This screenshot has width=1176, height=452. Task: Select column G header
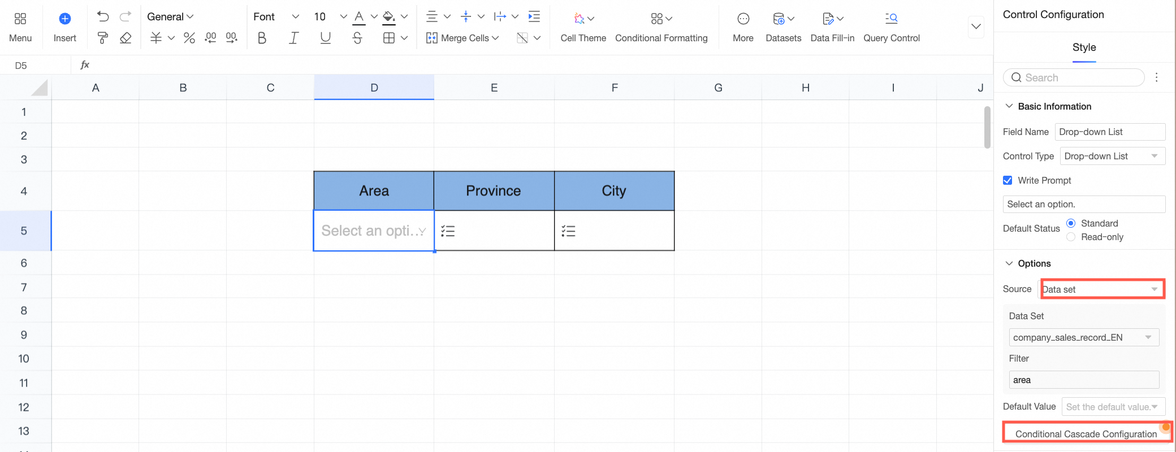coord(718,88)
